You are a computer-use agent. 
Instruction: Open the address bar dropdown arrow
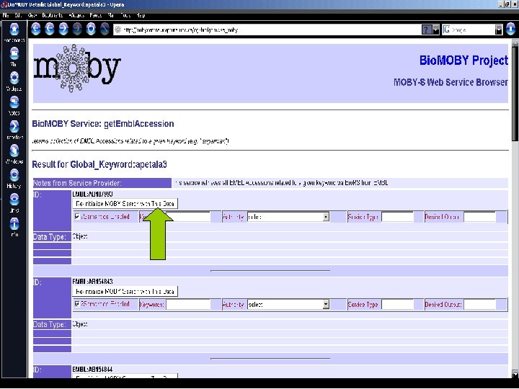(435, 30)
